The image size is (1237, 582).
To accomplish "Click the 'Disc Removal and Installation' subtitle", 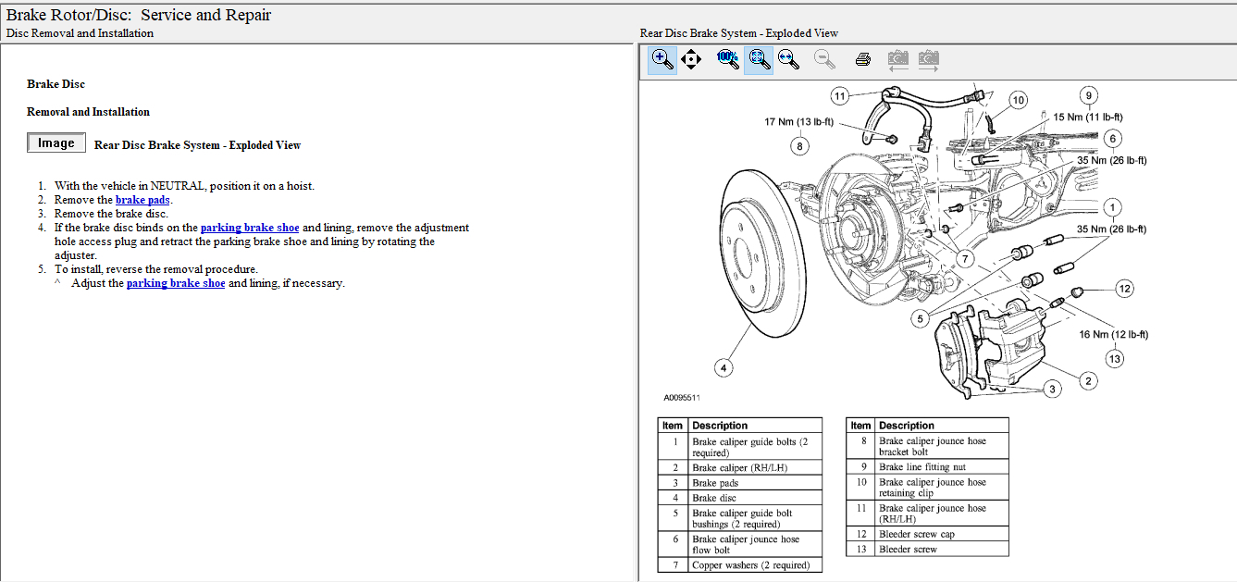I will click(x=80, y=33).
